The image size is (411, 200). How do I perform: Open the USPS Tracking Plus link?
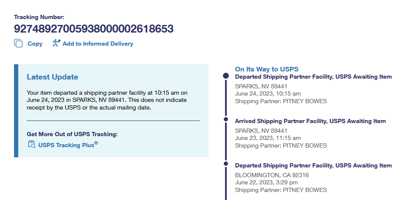(68, 145)
